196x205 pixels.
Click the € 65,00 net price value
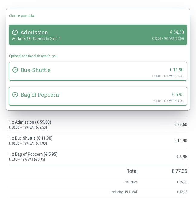[x=182, y=182]
